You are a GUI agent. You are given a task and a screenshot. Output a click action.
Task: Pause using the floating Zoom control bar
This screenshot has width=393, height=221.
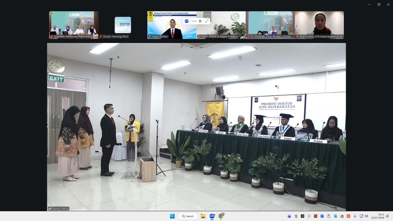tap(200, 21)
